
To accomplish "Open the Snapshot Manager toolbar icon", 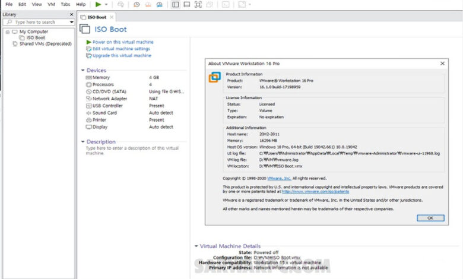I will tap(160, 4).
